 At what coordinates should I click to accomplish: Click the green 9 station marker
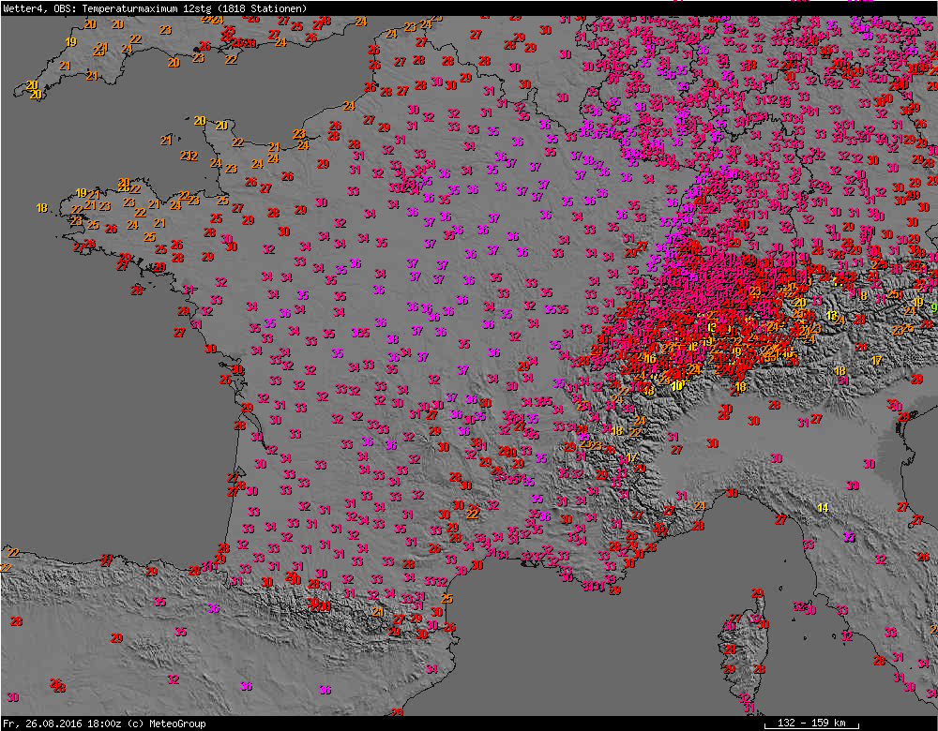933,306
